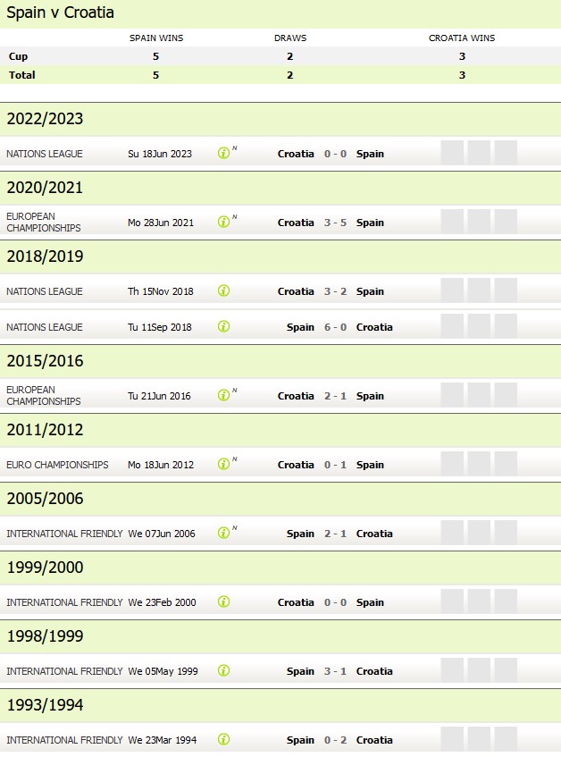This screenshot has width=561, height=757.
Task: Click info icon for 05May 1999 match
Action: 223,671
